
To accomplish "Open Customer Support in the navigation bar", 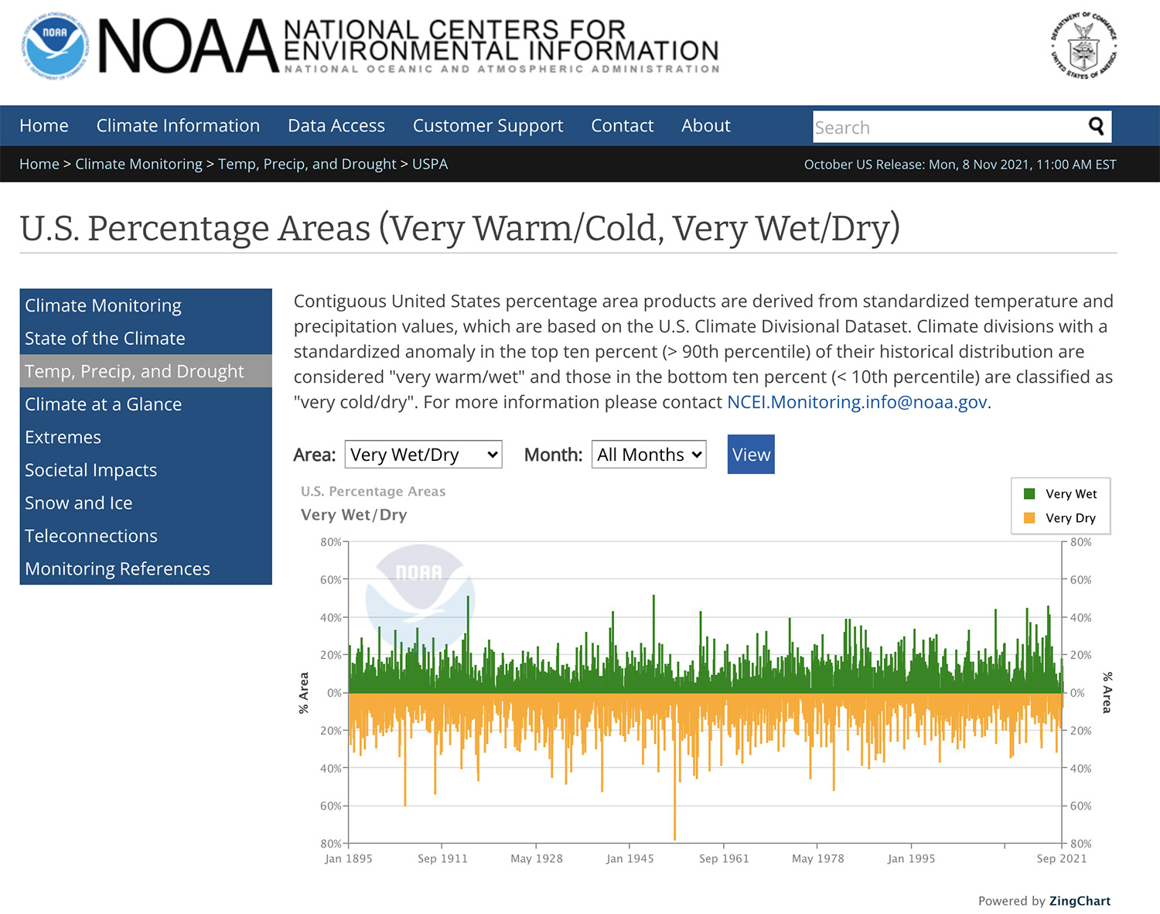I will click(487, 126).
